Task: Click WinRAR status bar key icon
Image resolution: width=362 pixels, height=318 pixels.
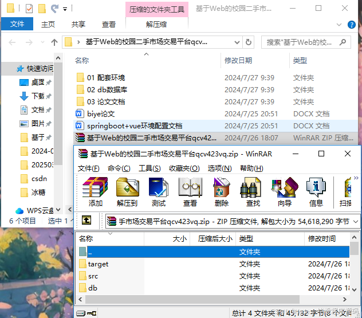Action: (92, 313)
